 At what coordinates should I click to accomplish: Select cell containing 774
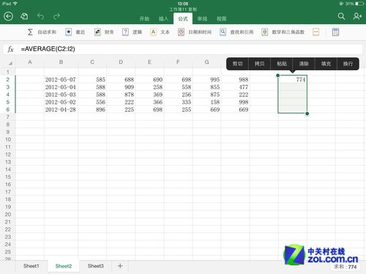pos(293,80)
